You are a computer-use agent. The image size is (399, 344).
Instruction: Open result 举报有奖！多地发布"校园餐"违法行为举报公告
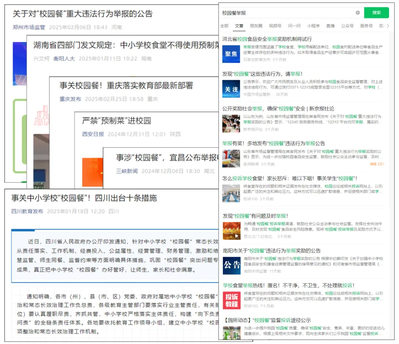click(x=273, y=143)
